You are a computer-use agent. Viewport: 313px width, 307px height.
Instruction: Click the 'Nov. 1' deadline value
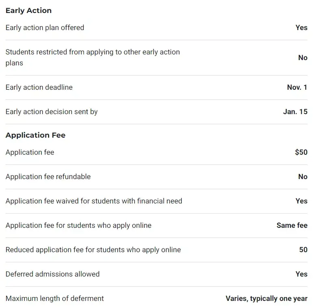(x=297, y=87)
